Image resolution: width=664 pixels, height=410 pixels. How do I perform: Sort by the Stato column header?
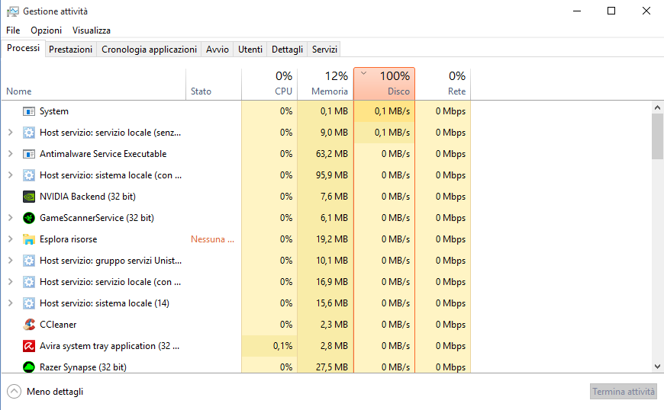click(214, 84)
